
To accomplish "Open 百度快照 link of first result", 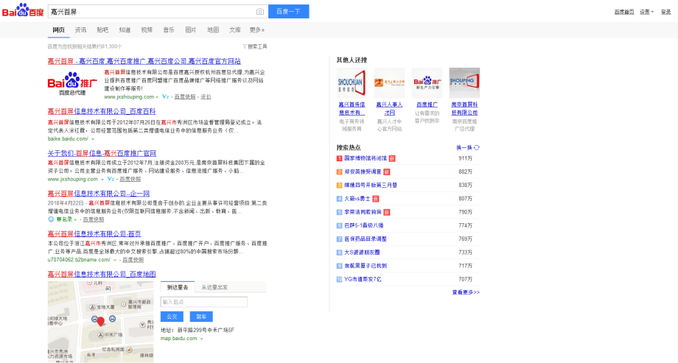I will point(185,96).
